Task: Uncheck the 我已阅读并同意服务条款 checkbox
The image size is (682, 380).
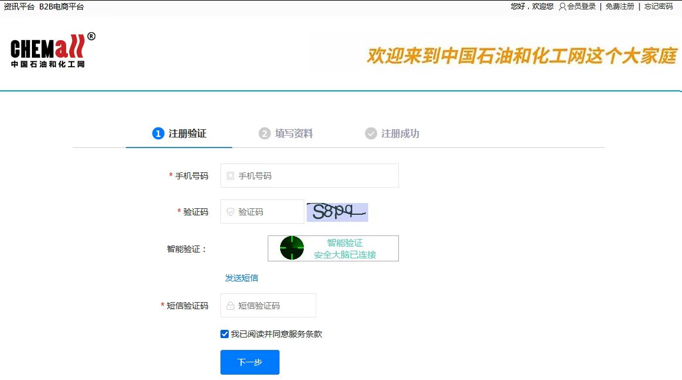Action: (x=223, y=333)
